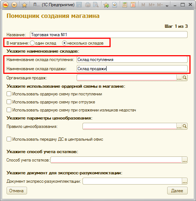Enable order scheme при отгрузке checkbox

coord(9,102)
